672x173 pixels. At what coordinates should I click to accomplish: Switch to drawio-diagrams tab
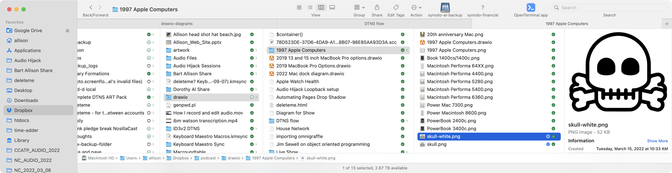(x=177, y=24)
